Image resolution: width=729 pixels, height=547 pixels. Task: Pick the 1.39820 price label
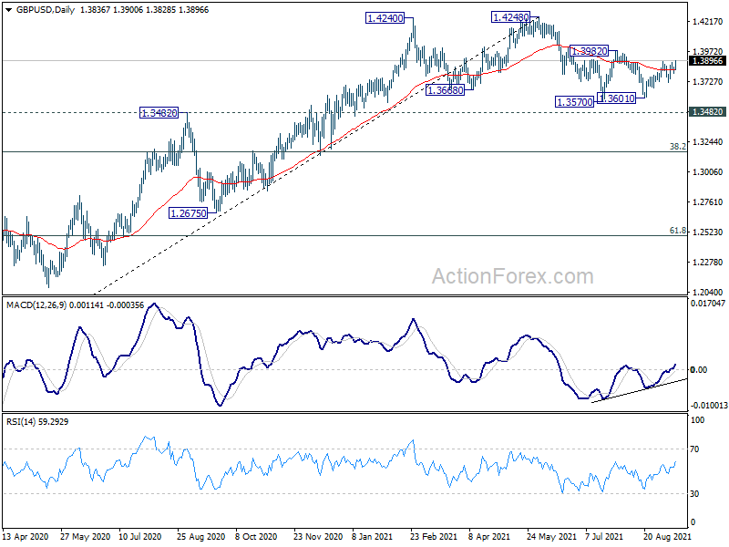[x=589, y=51]
